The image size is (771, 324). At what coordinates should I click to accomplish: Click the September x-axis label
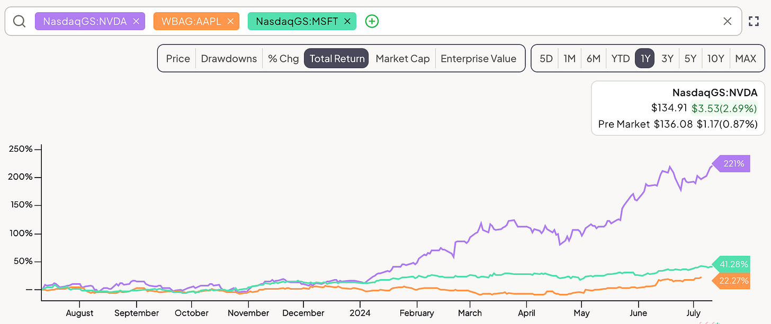coord(137,313)
